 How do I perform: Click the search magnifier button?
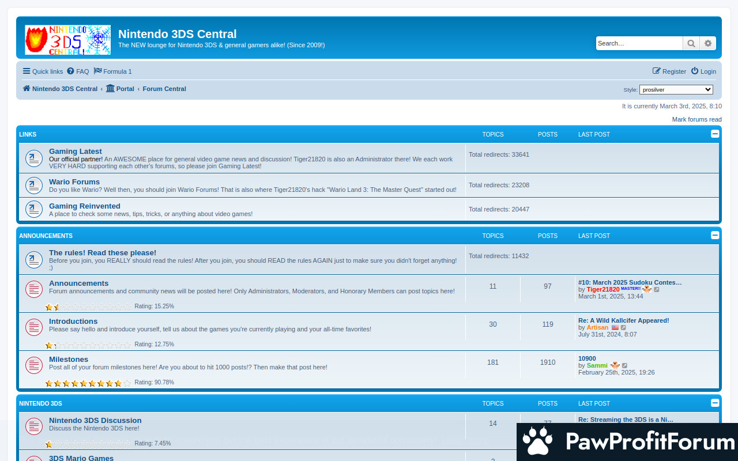(691, 43)
